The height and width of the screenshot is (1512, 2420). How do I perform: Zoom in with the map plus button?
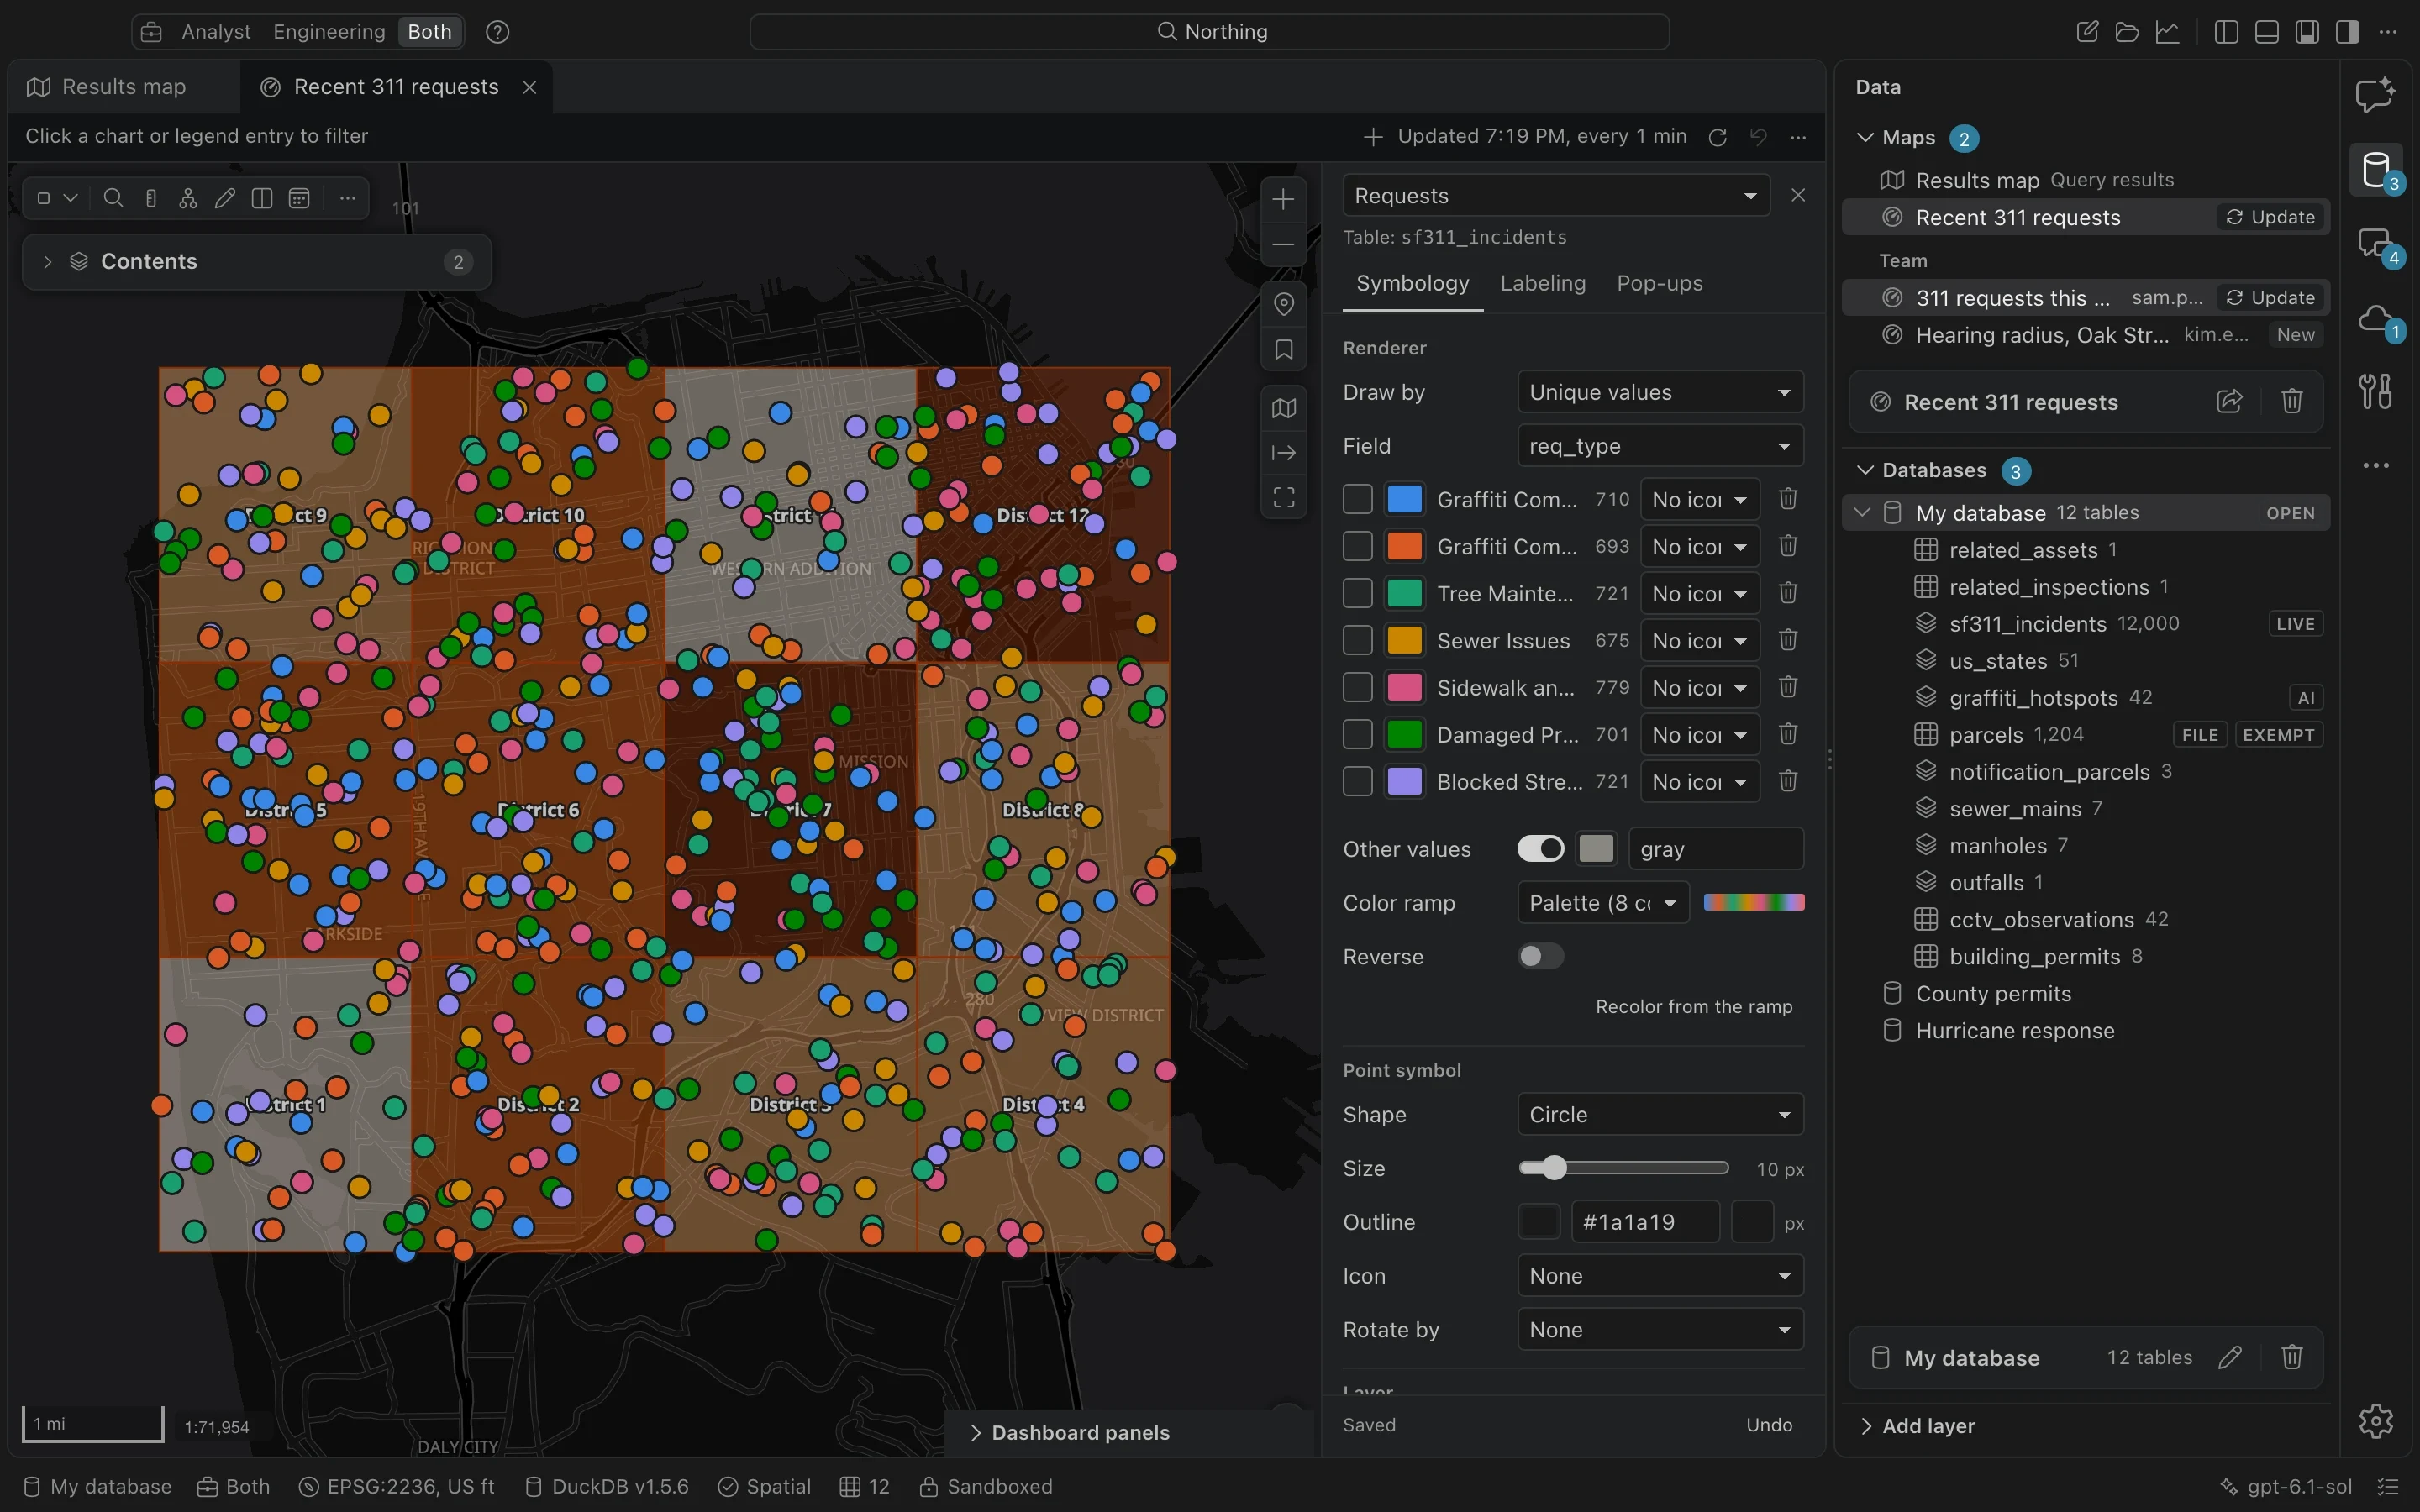(1284, 199)
